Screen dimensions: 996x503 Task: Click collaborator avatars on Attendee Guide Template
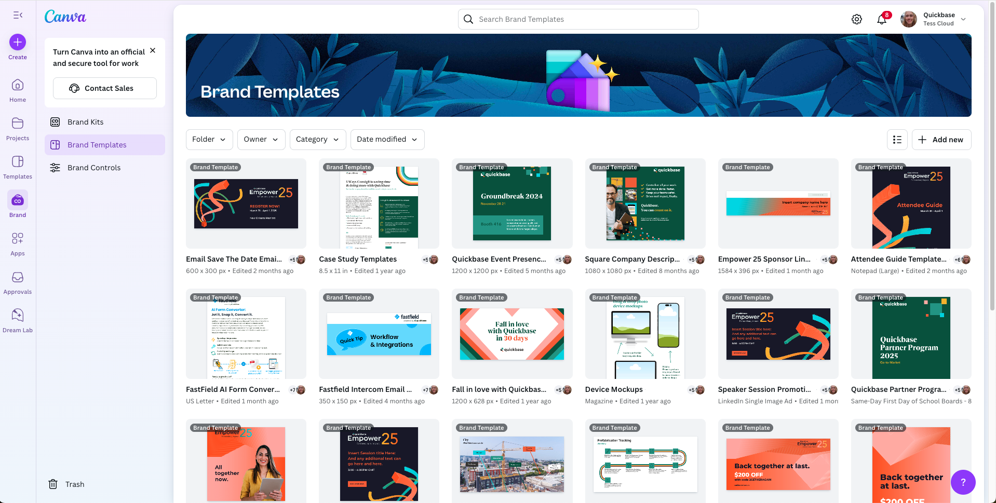point(962,260)
